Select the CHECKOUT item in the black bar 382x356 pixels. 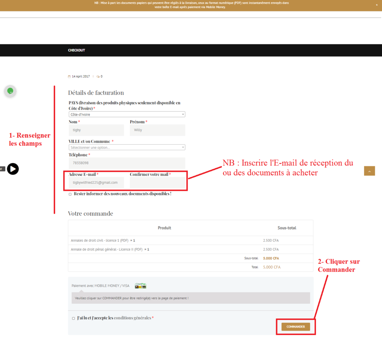click(76, 50)
